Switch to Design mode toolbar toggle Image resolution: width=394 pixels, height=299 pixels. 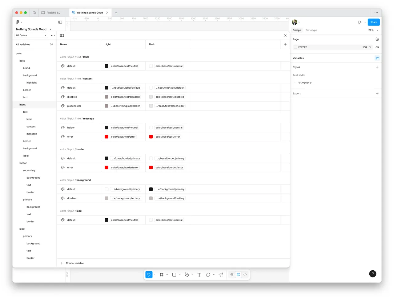(239, 275)
